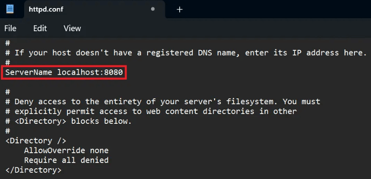Click the Require all denied line
This screenshot has width=371, height=179.
click(66, 160)
